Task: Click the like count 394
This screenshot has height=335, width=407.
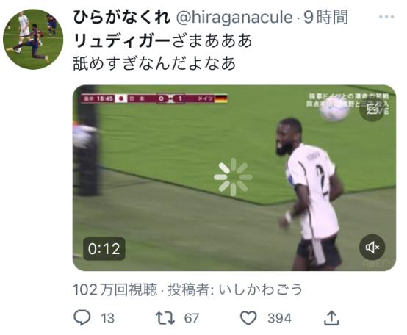Action: [x=280, y=318]
